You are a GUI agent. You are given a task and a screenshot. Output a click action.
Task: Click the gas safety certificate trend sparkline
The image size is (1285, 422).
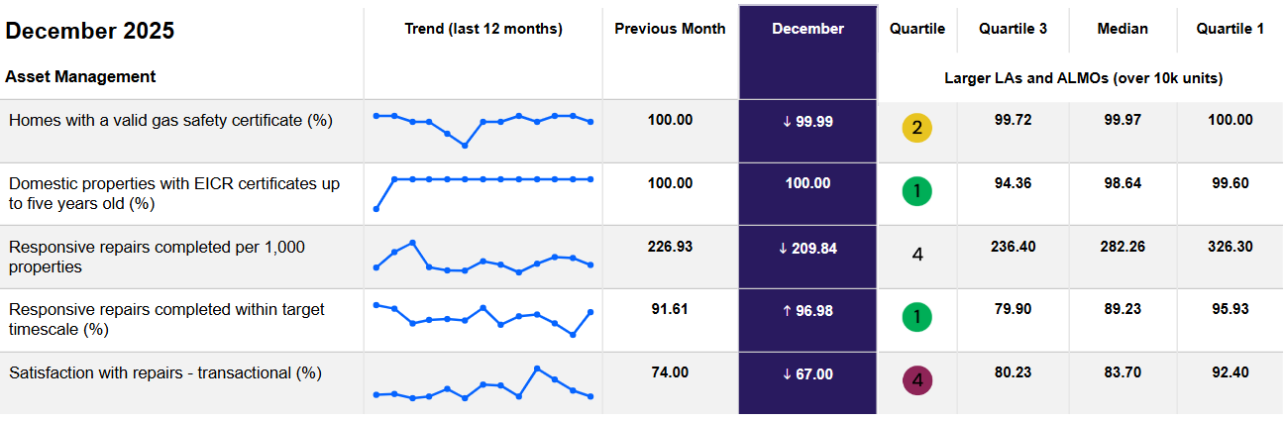point(483,128)
